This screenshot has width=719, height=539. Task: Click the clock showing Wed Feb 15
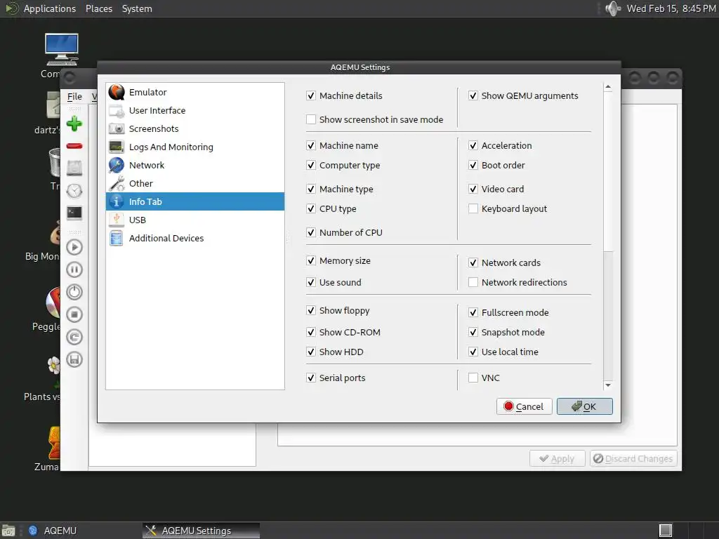(671, 8)
